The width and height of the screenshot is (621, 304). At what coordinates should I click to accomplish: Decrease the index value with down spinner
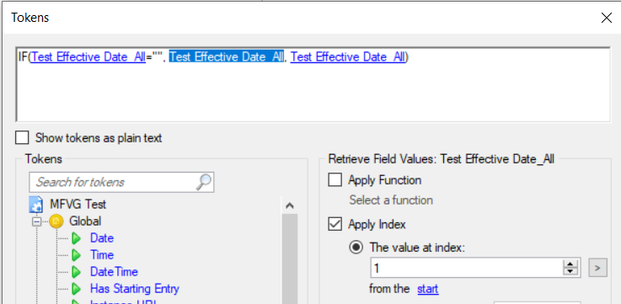pyautogui.click(x=570, y=272)
